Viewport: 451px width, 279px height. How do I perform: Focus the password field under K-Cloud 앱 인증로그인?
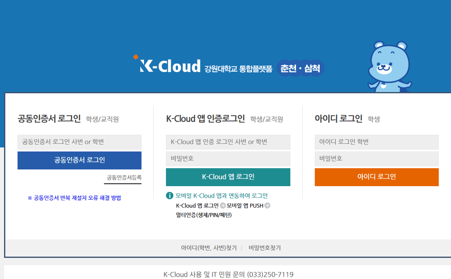tap(228, 158)
